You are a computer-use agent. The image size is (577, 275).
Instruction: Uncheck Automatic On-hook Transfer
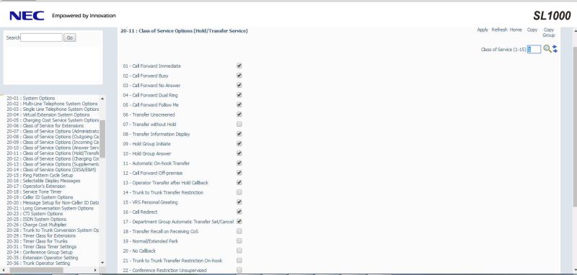pyautogui.click(x=239, y=163)
